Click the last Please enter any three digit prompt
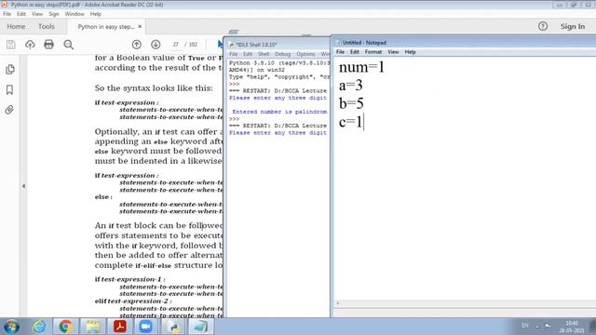This screenshot has height=335, width=596. tap(278, 132)
